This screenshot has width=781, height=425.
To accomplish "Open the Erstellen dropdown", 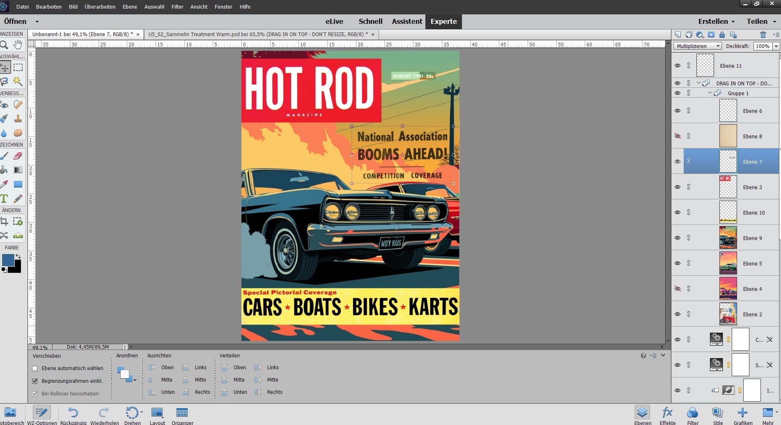I will (x=717, y=21).
